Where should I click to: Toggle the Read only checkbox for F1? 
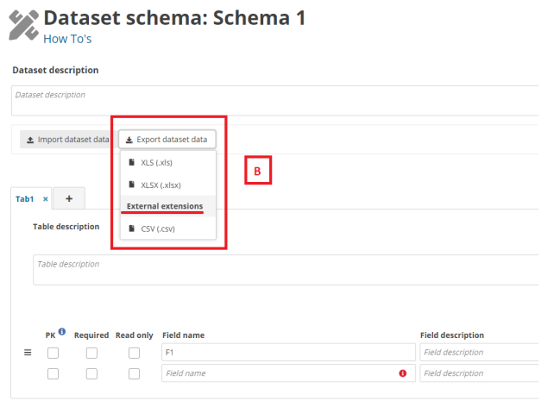coord(134,353)
